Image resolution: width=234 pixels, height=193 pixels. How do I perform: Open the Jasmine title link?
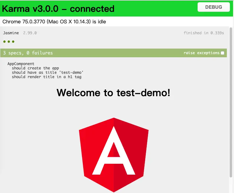pyautogui.click(x=11, y=33)
